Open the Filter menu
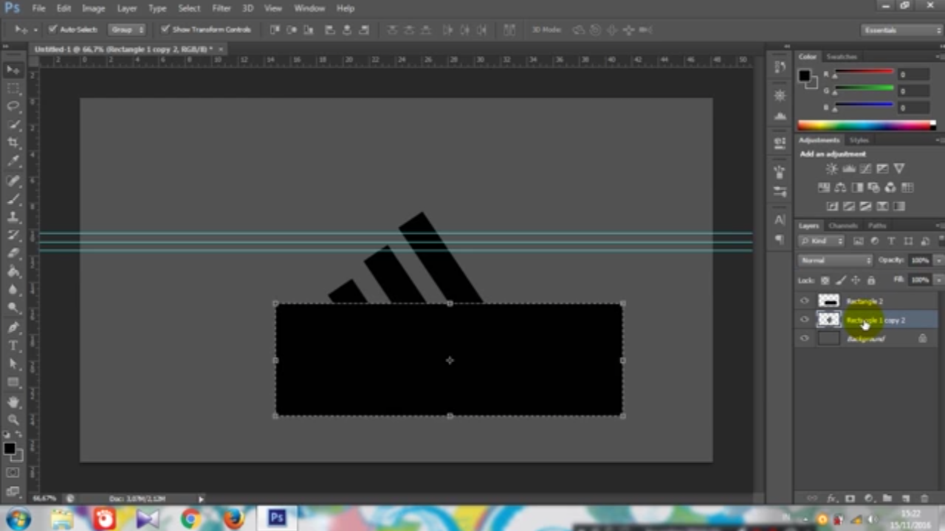 click(221, 8)
